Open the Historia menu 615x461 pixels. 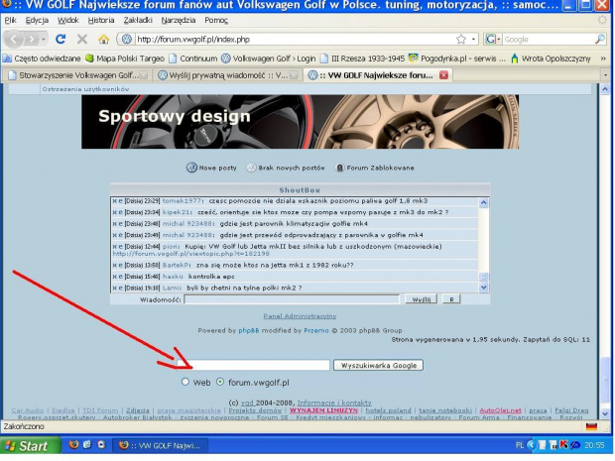coord(101,20)
